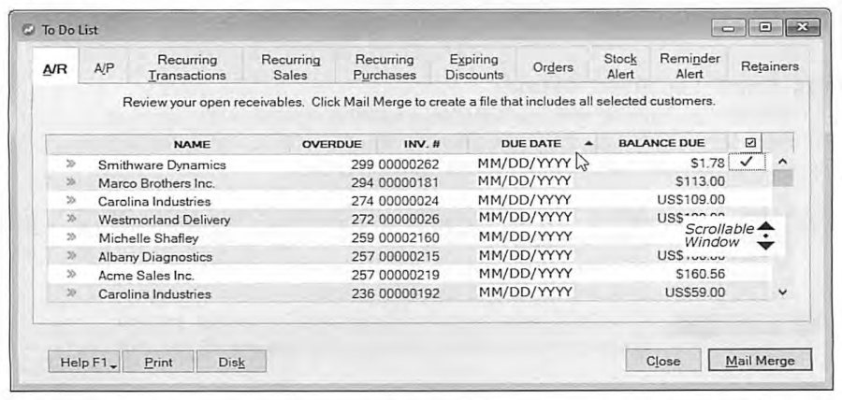Check the Acme Sales Inc. row box

pos(747,274)
